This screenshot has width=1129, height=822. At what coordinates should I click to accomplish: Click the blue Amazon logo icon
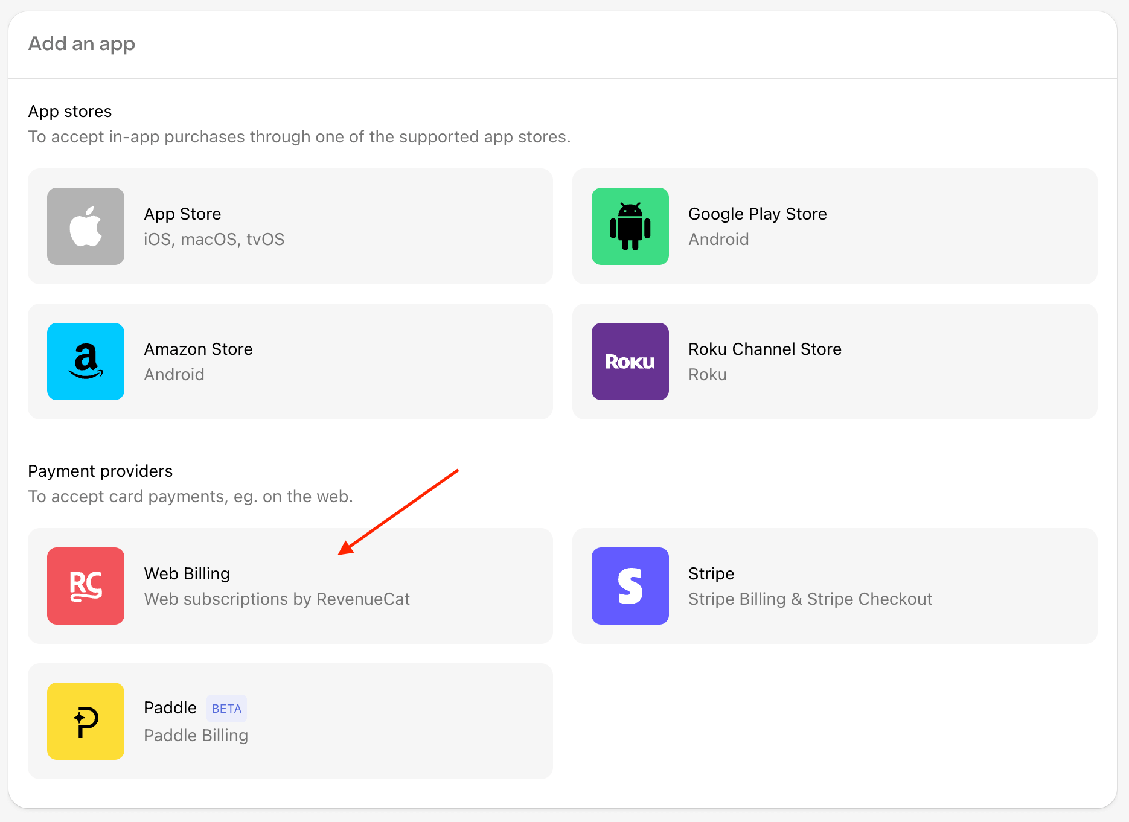(x=86, y=362)
